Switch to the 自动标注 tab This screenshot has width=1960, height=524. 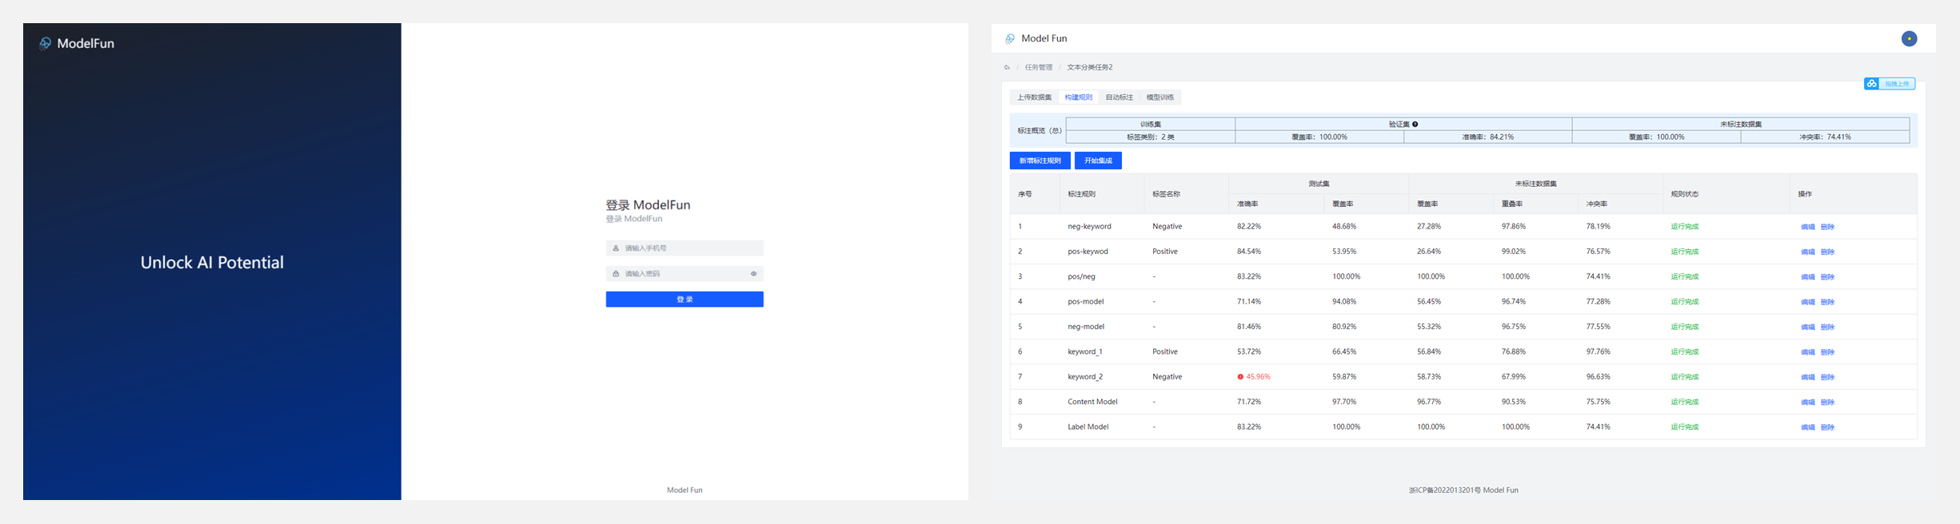tap(1119, 97)
